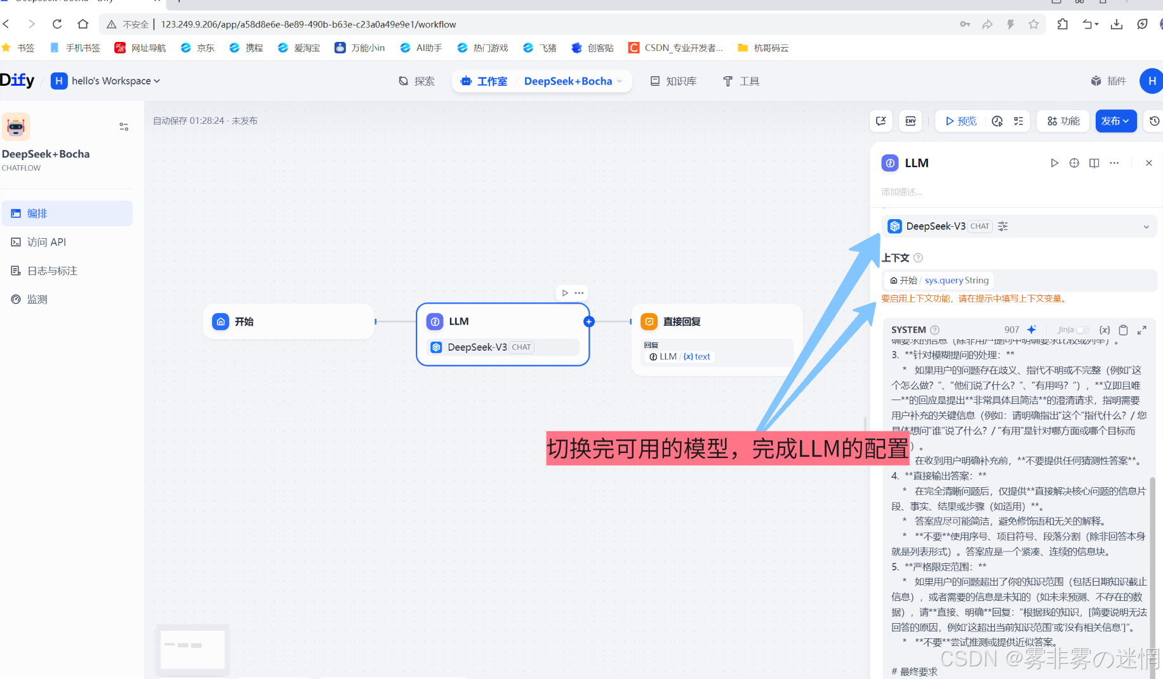Reload the page with browser refresh
The height and width of the screenshot is (679, 1163).
tap(57, 24)
